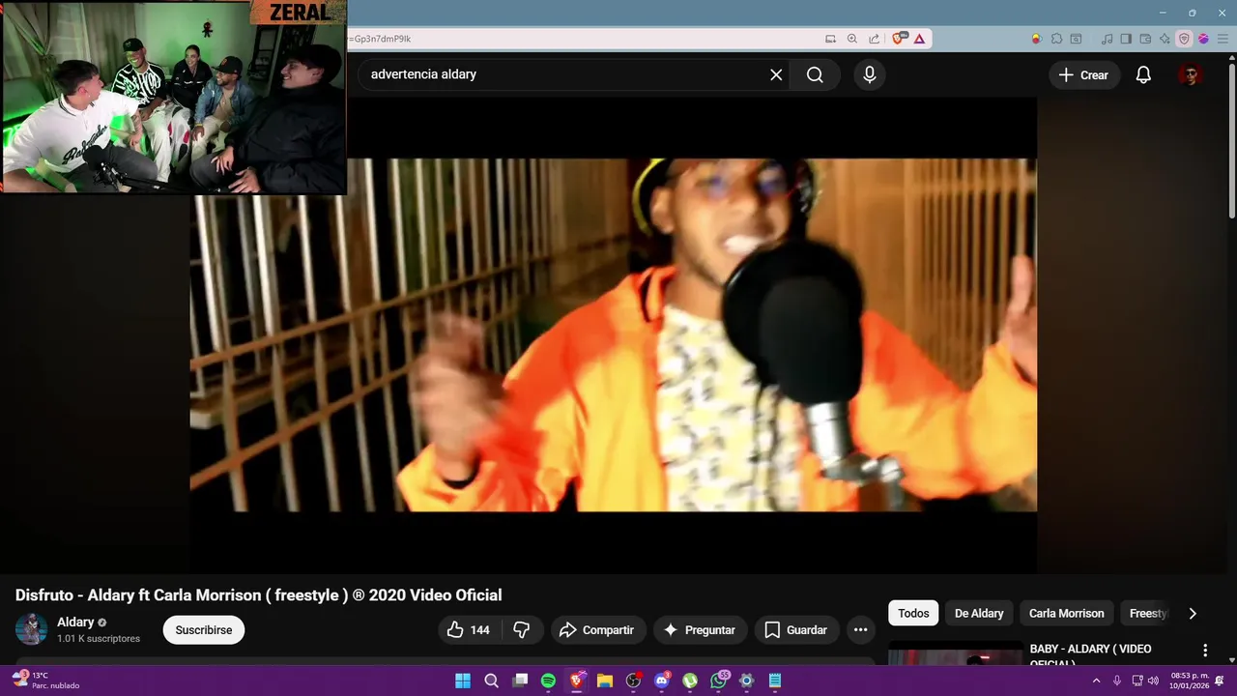The width and height of the screenshot is (1237, 696).
Task: Open the browser profile avatar
Action: tap(1203, 39)
